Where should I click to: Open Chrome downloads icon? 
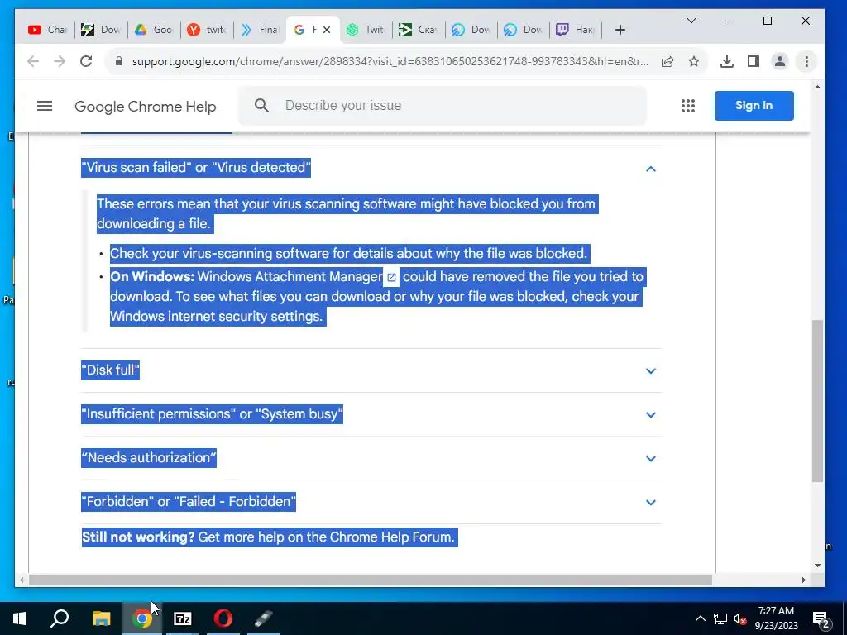click(x=727, y=61)
